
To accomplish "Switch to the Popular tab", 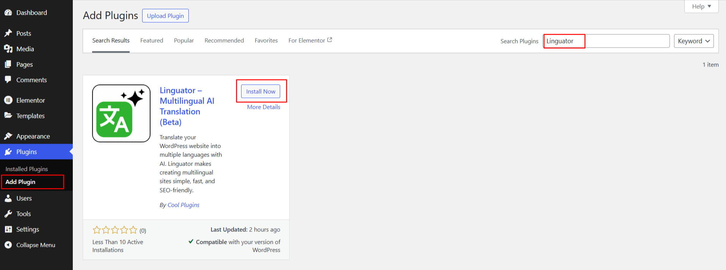I will click(x=184, y=40).
